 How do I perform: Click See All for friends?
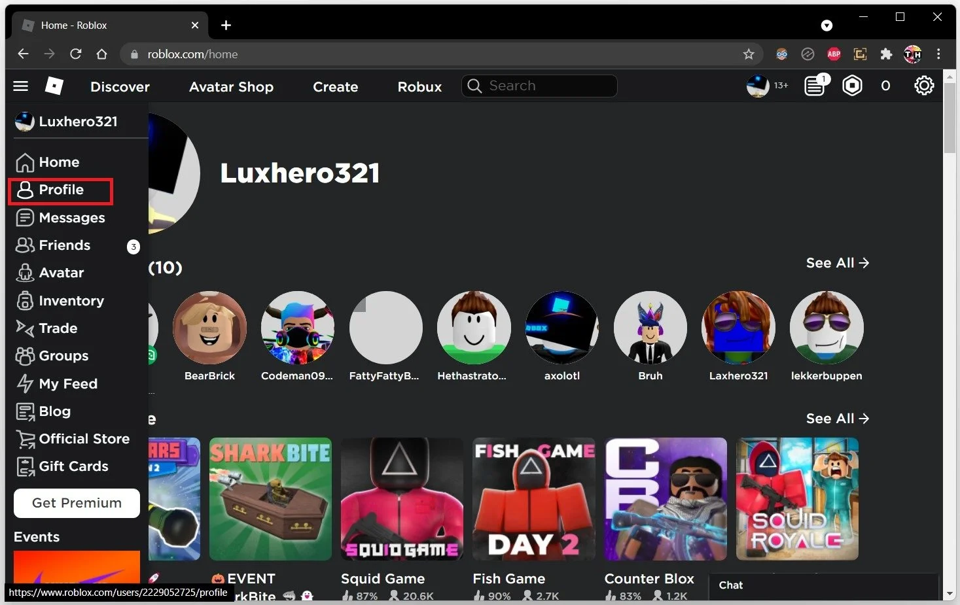click(838, 263)
